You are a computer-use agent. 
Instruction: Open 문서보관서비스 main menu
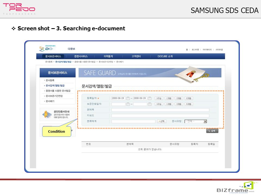click(x=53, y=56)
